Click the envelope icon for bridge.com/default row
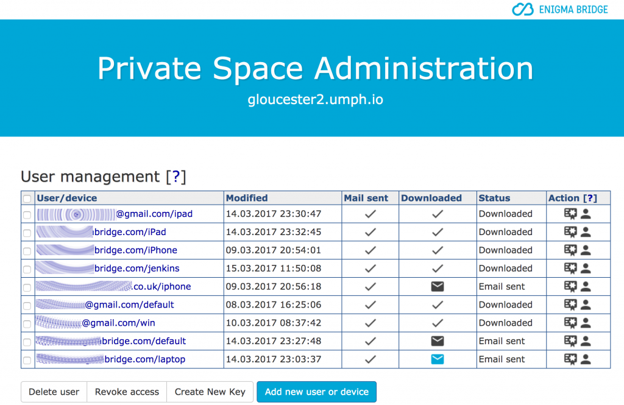This screenshot has width=624, height=405. pos(437,341)
